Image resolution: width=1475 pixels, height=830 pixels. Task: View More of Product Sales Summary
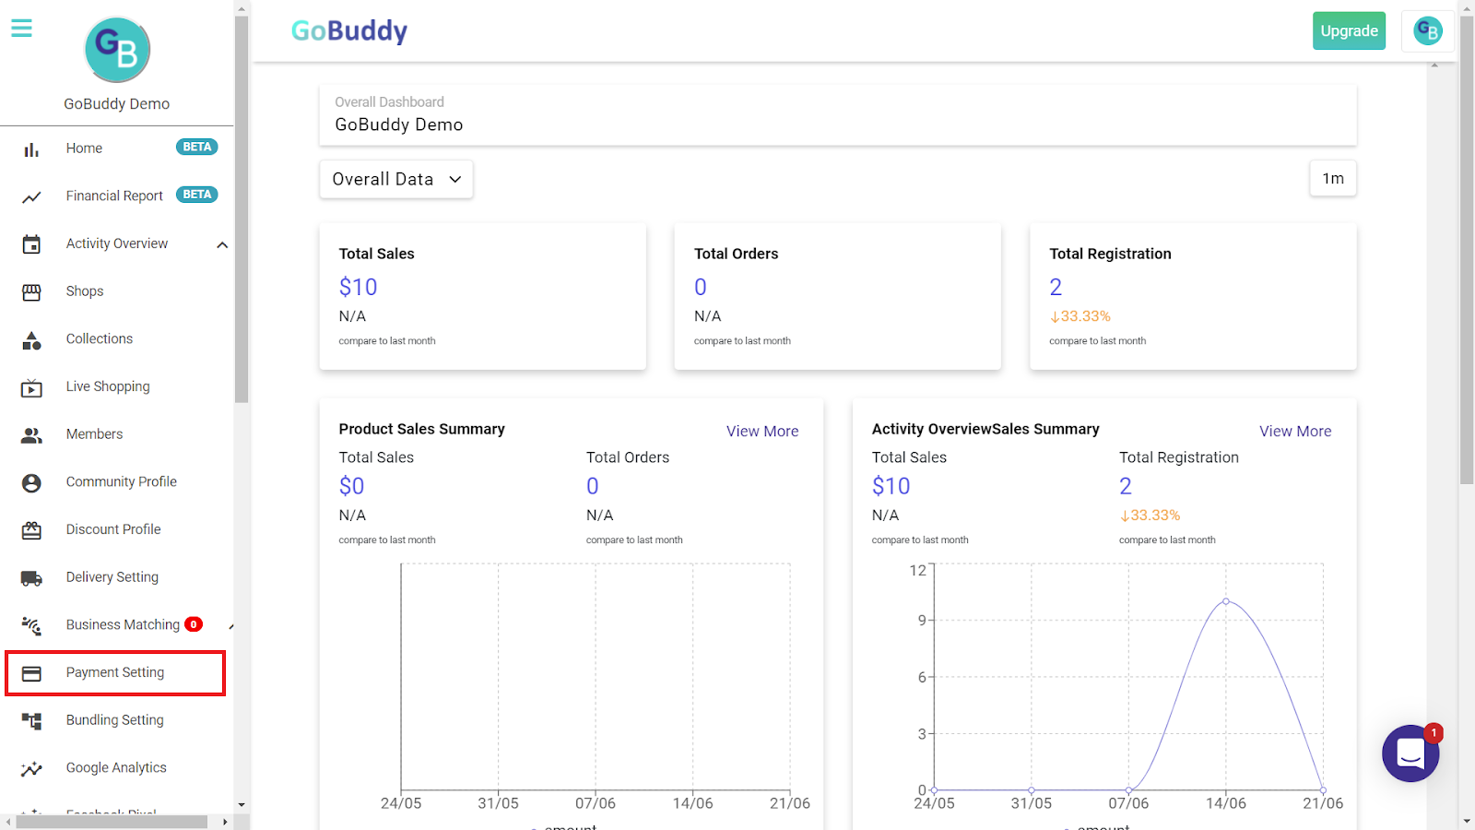coord(762,432)
